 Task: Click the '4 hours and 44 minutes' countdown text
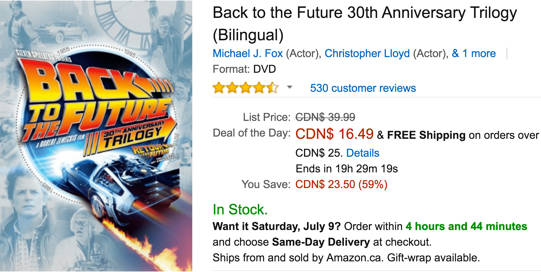[x=466, y=226]
